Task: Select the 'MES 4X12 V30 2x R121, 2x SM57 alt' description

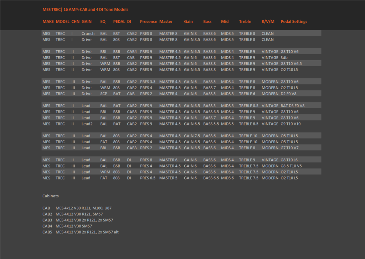Action: pyautogui.click(x=87, y=232)
